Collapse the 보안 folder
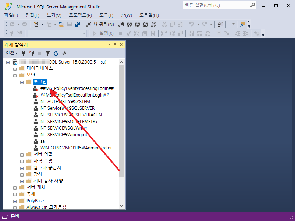Viewport: 295px width, 221px height. (x=15, y=76)
